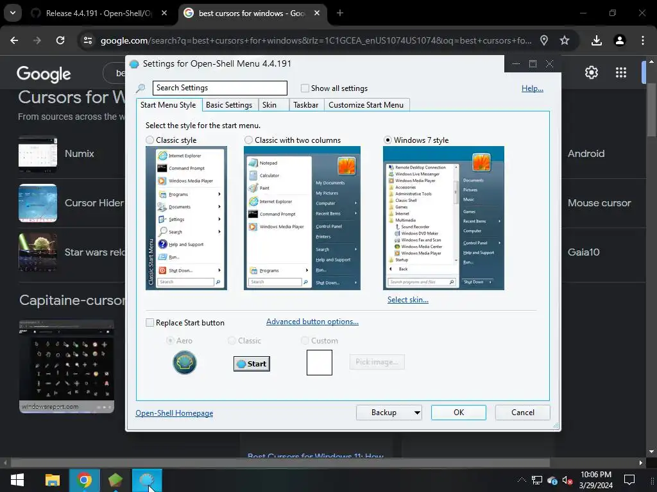Open Customize Start Menu tab
657x492 pixels.
click(366, 105)
